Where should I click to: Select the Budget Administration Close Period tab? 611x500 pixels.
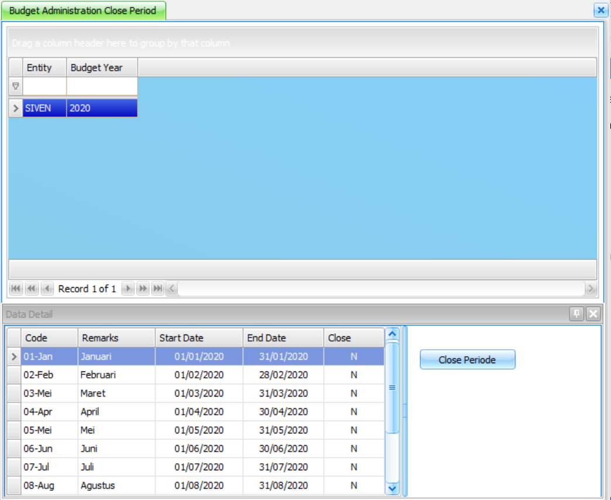coord(84,11)
